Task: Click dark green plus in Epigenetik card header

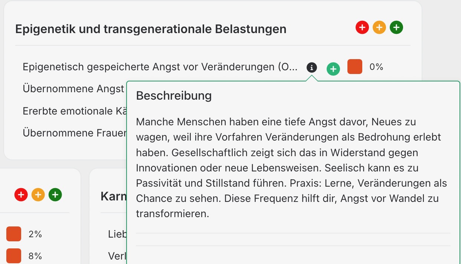Action: [396, 28]
